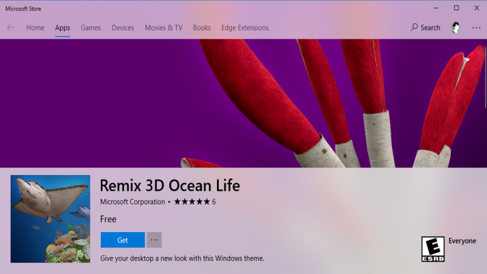View the five-star rating reviews

tap(195, 202)
